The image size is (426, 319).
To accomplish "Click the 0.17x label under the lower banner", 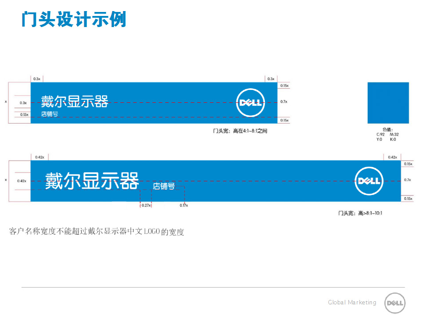I will tap(184, 205).
